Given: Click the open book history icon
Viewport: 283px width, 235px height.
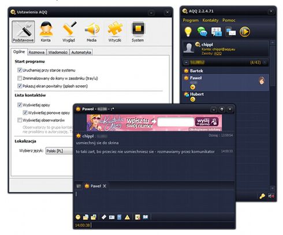Looking at the screenshot, I should [146, 217].
